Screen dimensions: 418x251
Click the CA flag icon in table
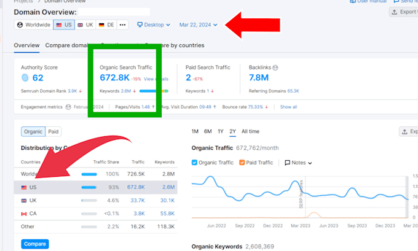click(24, 214)
